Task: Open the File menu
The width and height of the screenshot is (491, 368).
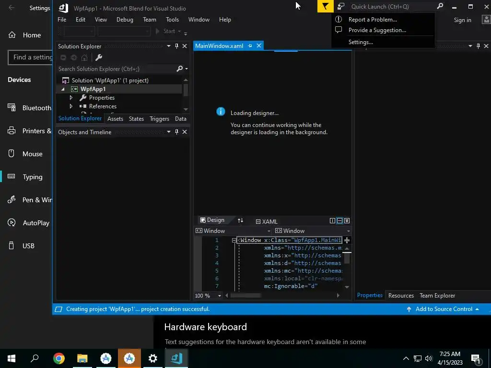Action: [x=62, y=19]
